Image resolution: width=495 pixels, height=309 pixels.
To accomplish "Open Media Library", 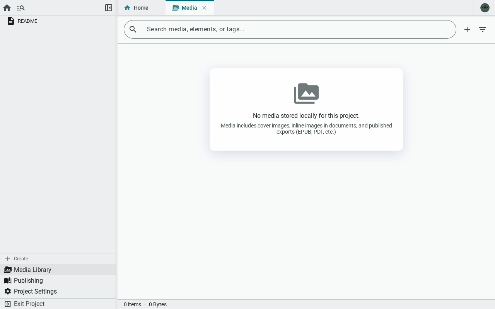I will (58, 270).
